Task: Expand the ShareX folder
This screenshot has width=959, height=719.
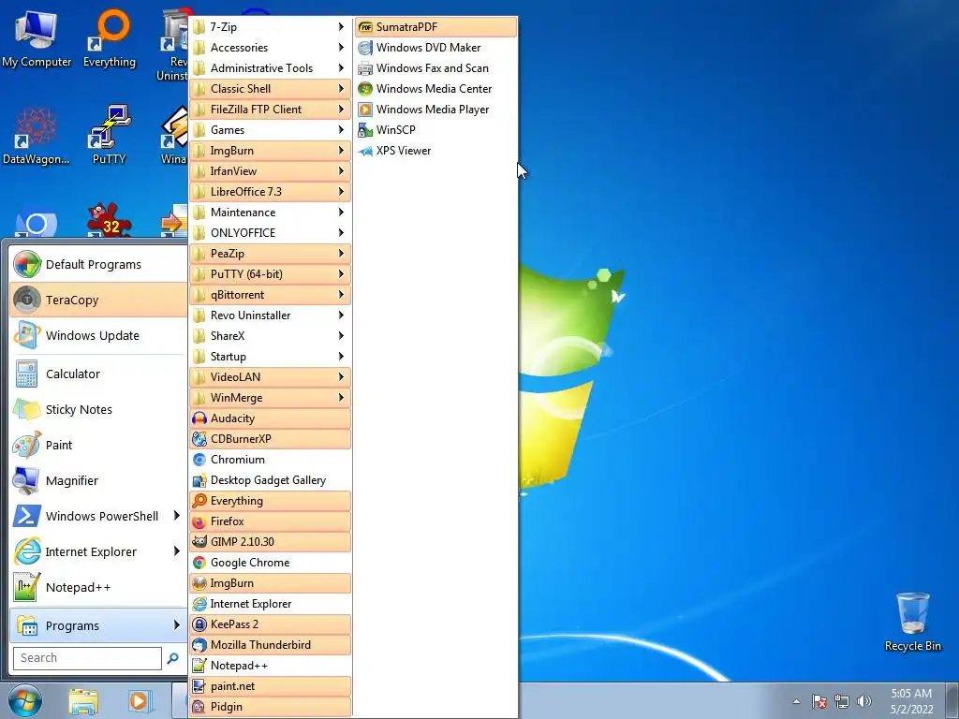Action: point(271,336)
